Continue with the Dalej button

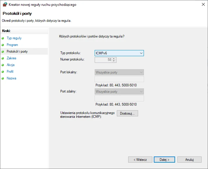click(164, 160)
